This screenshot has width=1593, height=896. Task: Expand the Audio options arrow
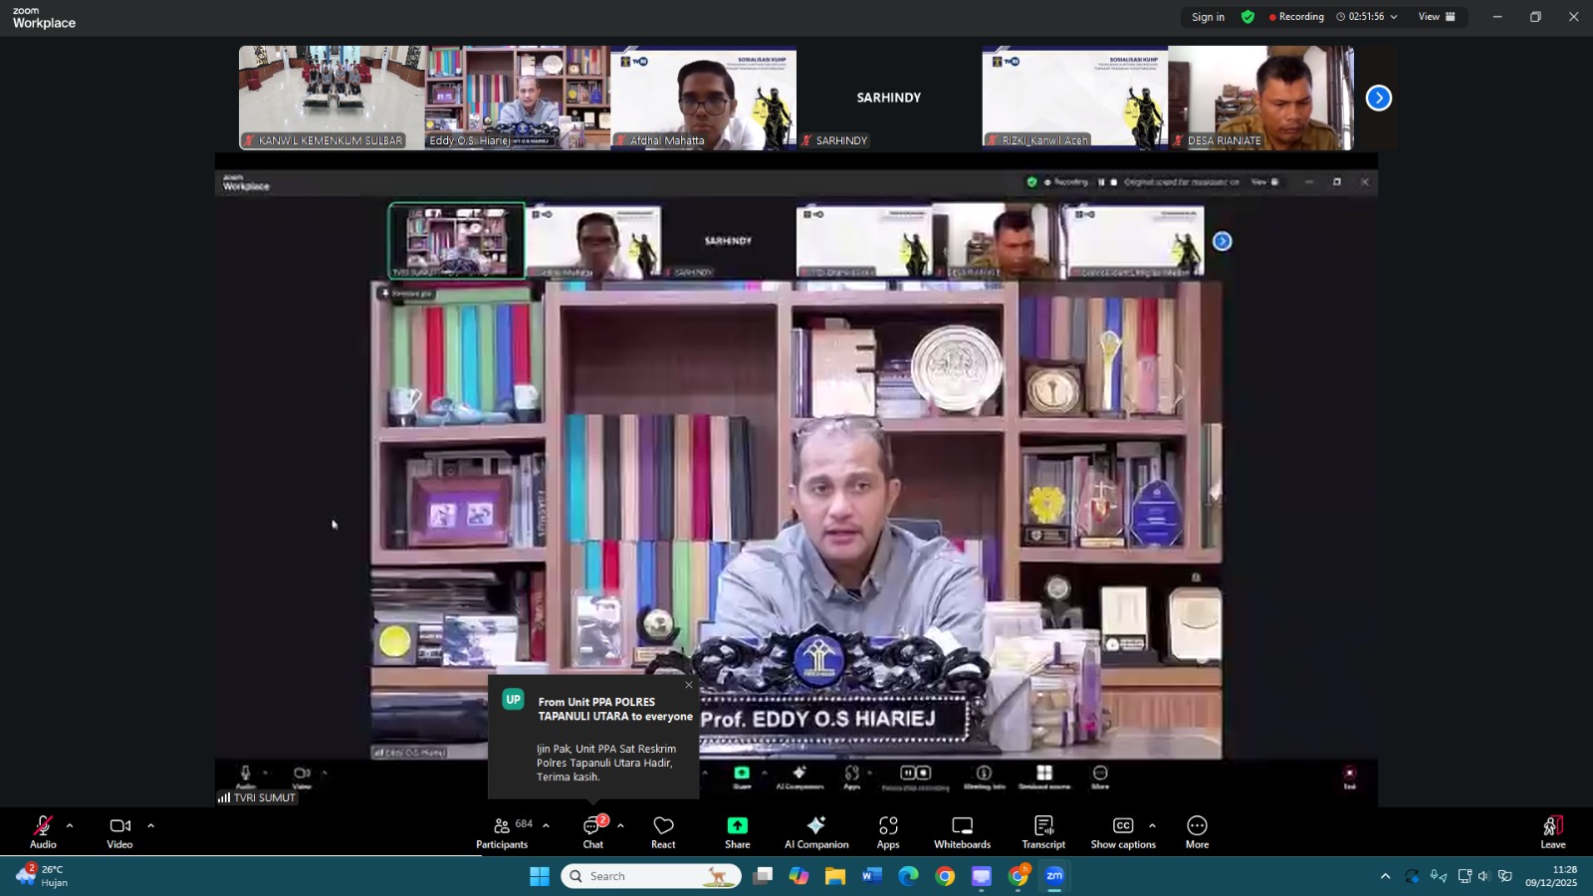tap(70, 825)
